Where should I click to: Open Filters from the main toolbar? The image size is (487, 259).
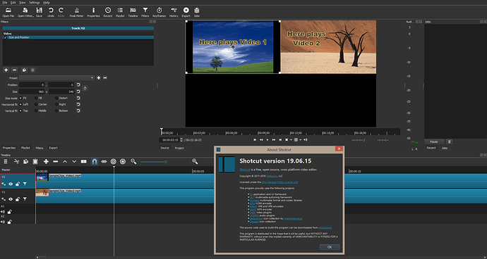coord(145,12)
